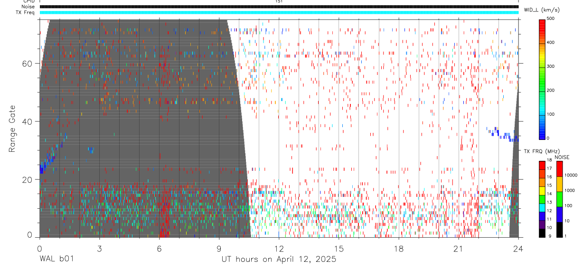Viewport: 583px width, 269px height.
Task: Click the 21 tick label on the time axis
Action: (458, 249)
